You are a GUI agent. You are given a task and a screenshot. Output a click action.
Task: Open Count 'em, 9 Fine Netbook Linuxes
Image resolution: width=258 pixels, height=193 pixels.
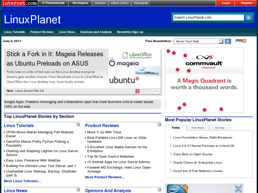click(x=198, y=171)
